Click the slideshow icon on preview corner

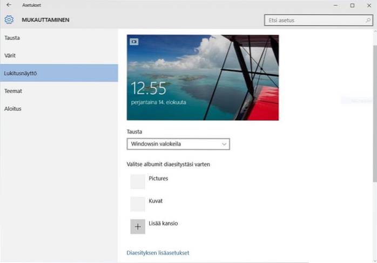(x=134, y=41)
